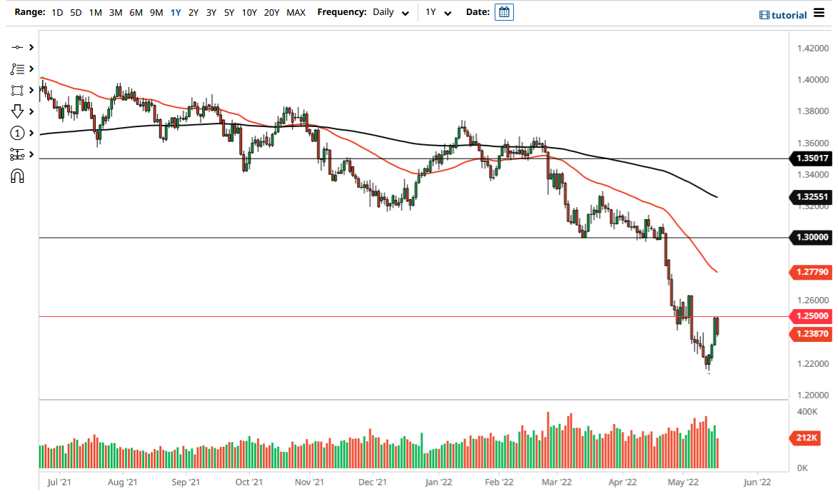
Task: Click the 1.27790 moving average label
Action: (810, 272)
